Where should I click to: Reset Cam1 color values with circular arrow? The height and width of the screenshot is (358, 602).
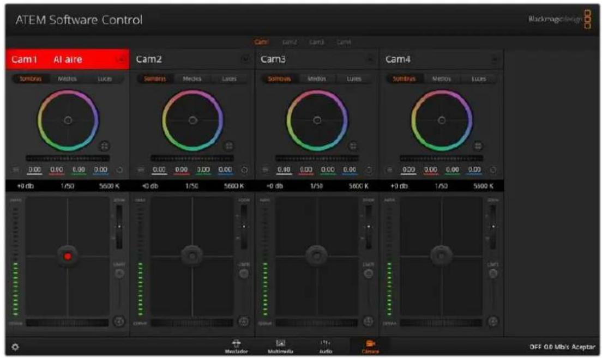click(x=120, y=169)
